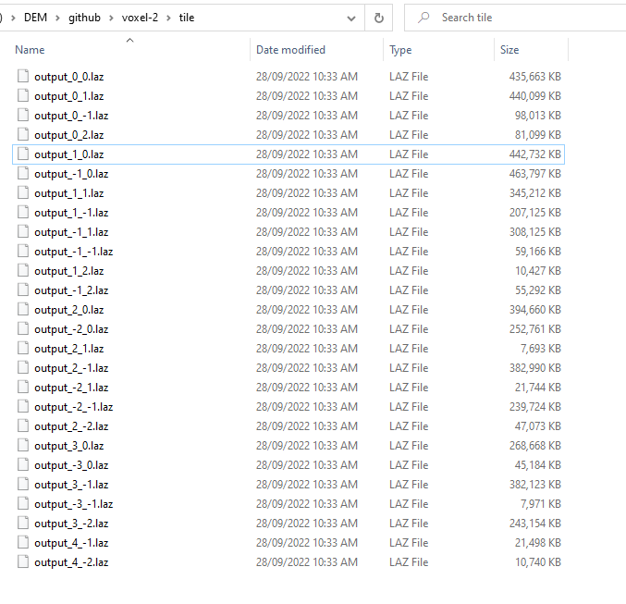Click the file icon of output_1_2.laz

(23, 270)
